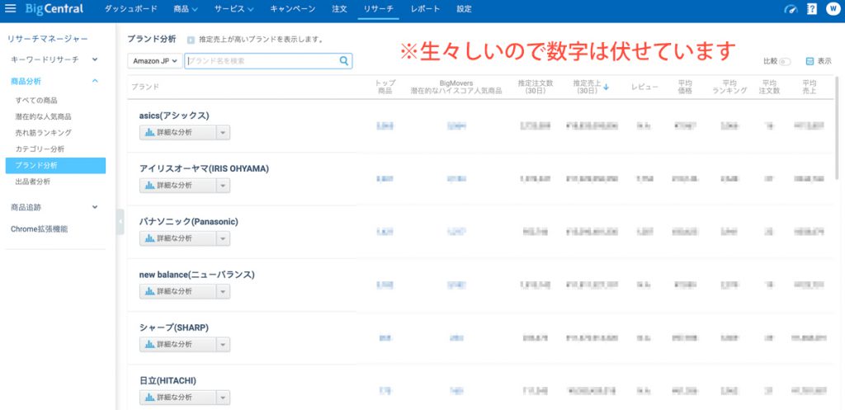This screenshot has height=410, width=845.
Task: Open the W user account avatar
Action: 833,9
